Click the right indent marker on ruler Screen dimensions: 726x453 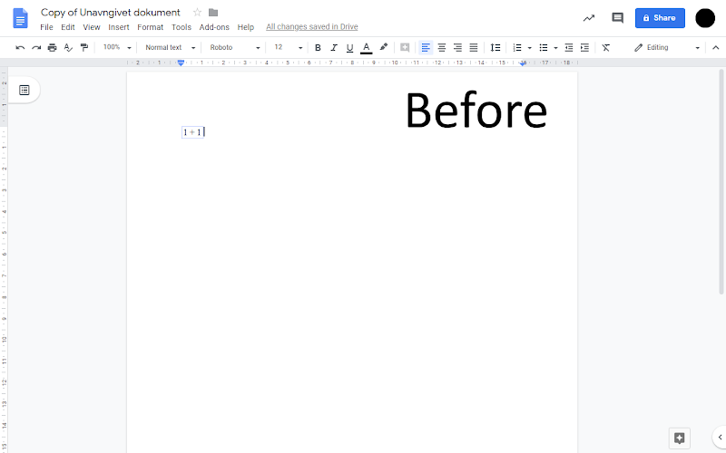[523, 63]
